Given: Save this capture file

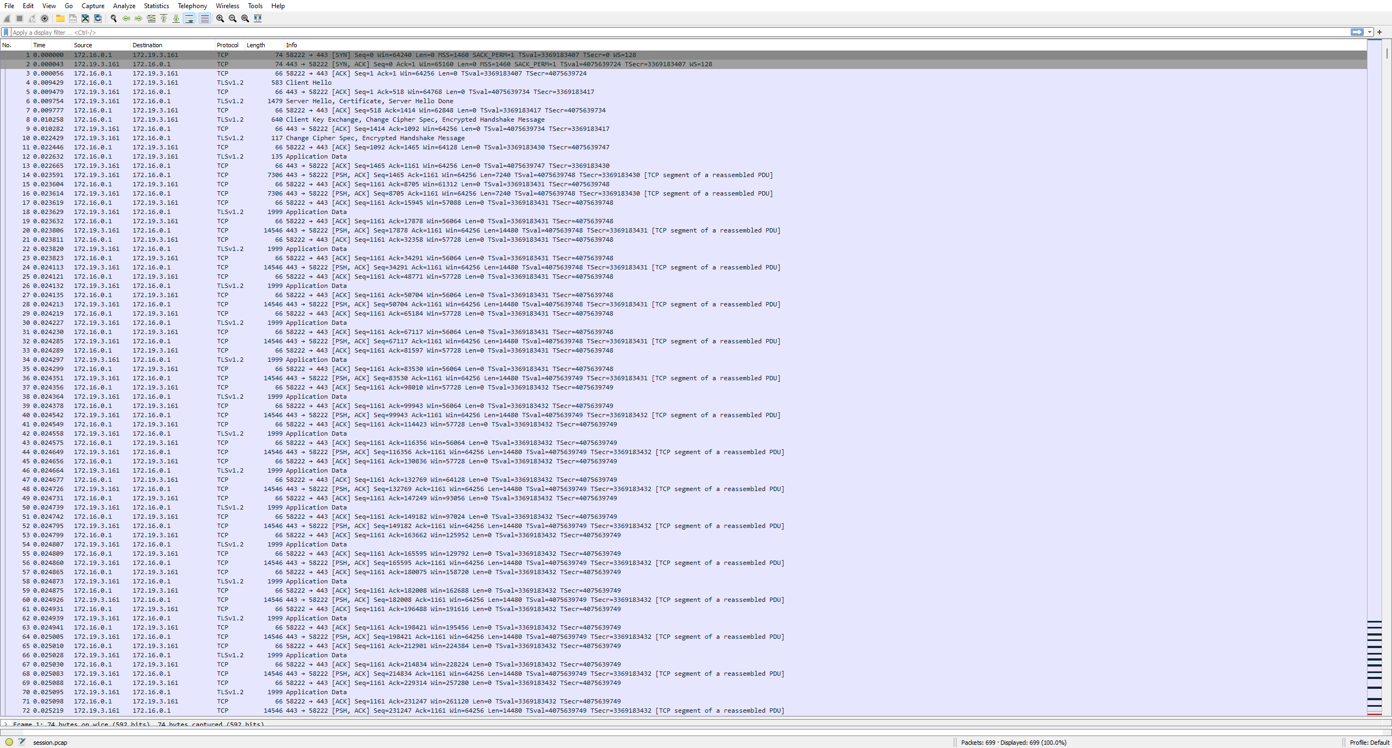Looking at the screenshot, I should click(x=73, y=18).
